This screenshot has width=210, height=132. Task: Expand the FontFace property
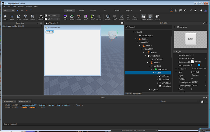[176, 69]
